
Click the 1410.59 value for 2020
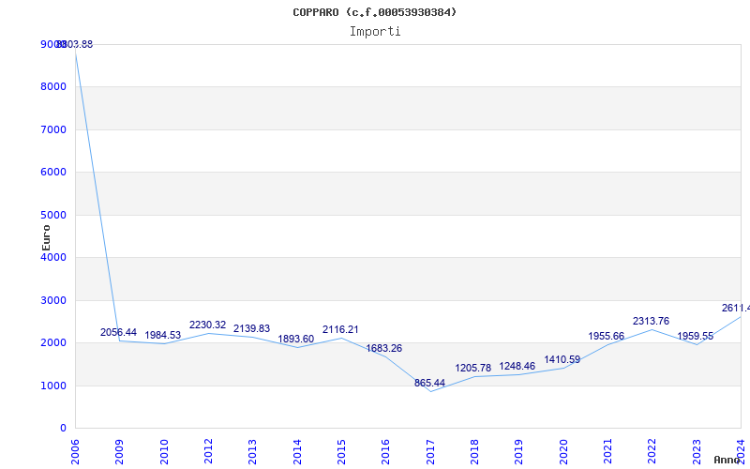coord(562,359)
